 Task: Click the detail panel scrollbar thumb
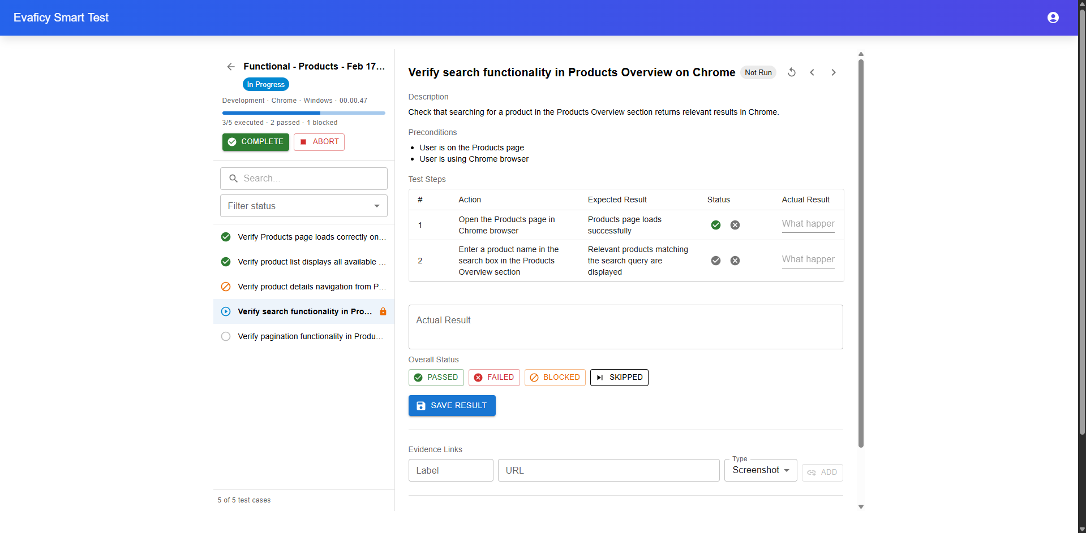[x=861, y=253]
